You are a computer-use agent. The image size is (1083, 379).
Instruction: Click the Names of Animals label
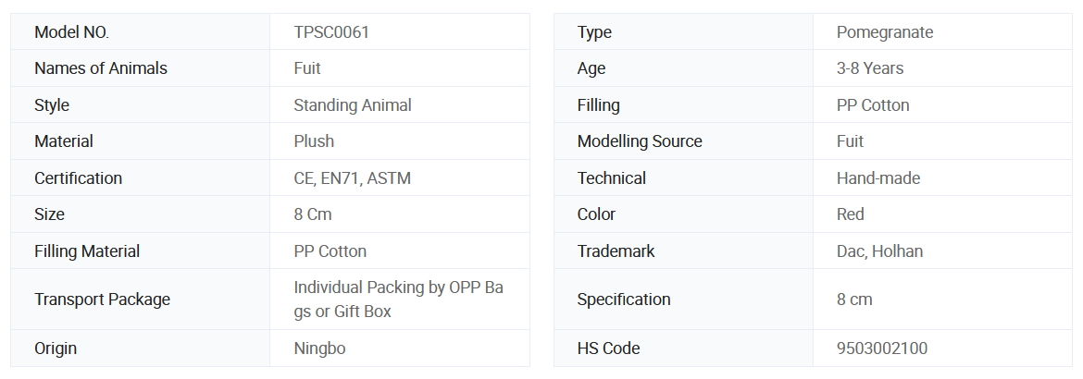click(101, 68)
